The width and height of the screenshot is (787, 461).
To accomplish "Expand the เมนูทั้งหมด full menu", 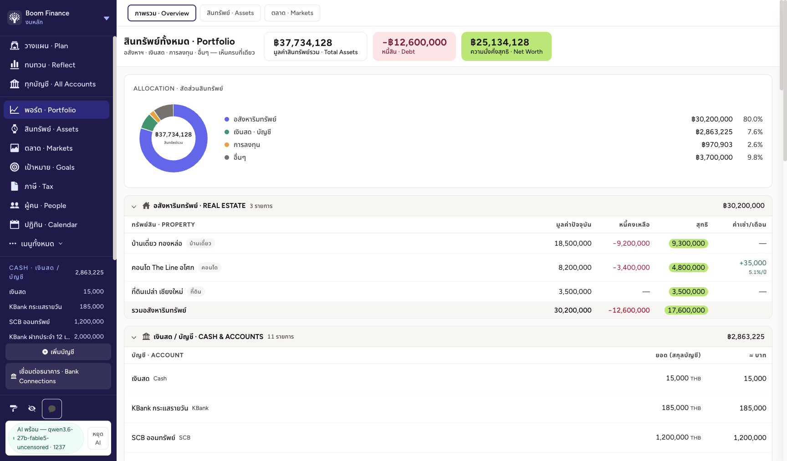I will coord(36,243).
